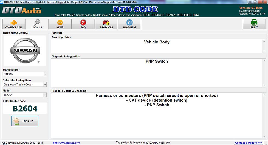Click the trouble code field B2604

point(25,108)
